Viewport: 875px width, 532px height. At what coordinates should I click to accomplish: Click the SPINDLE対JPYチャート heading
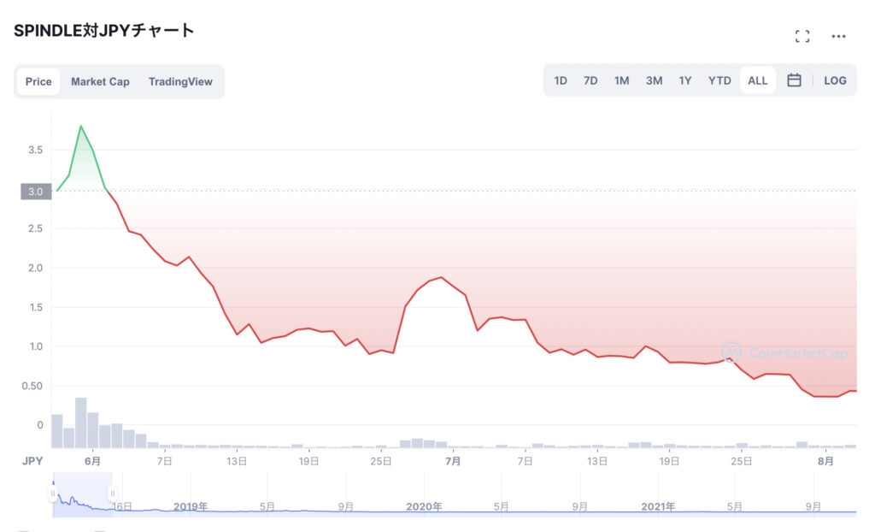pyautogui.click(x=103, y=30)
